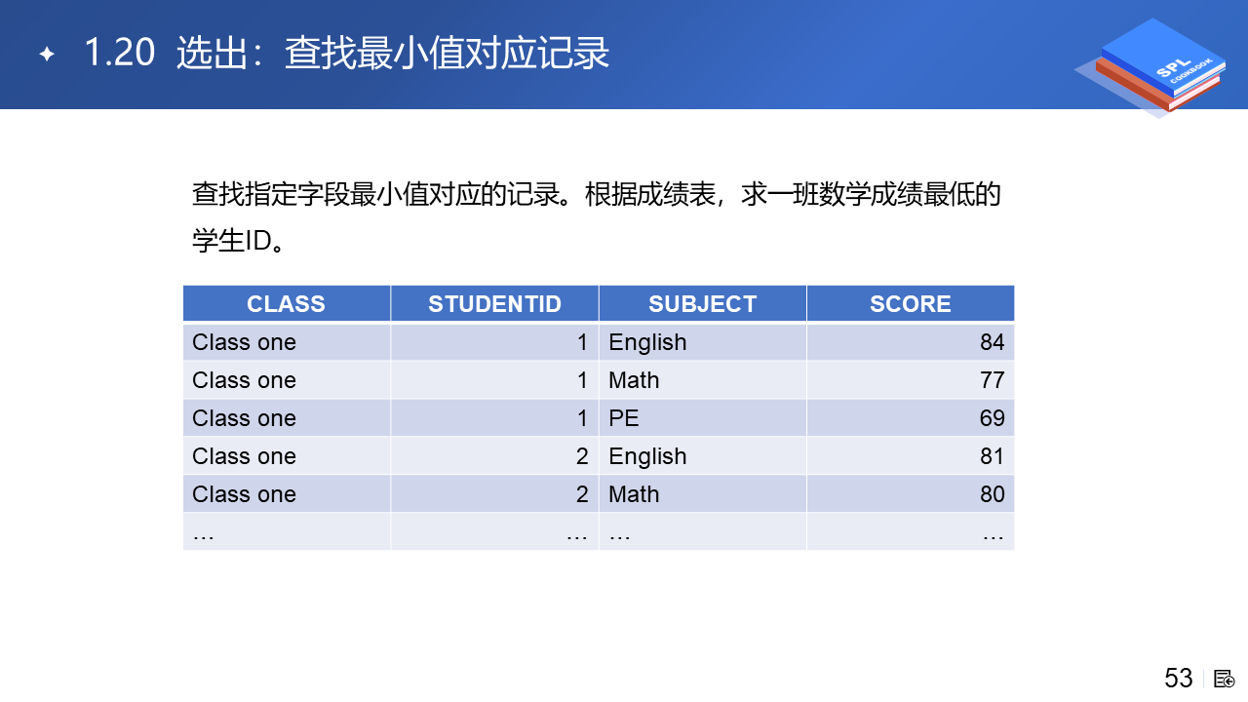Click the score cell showing 69

point(911,418)
